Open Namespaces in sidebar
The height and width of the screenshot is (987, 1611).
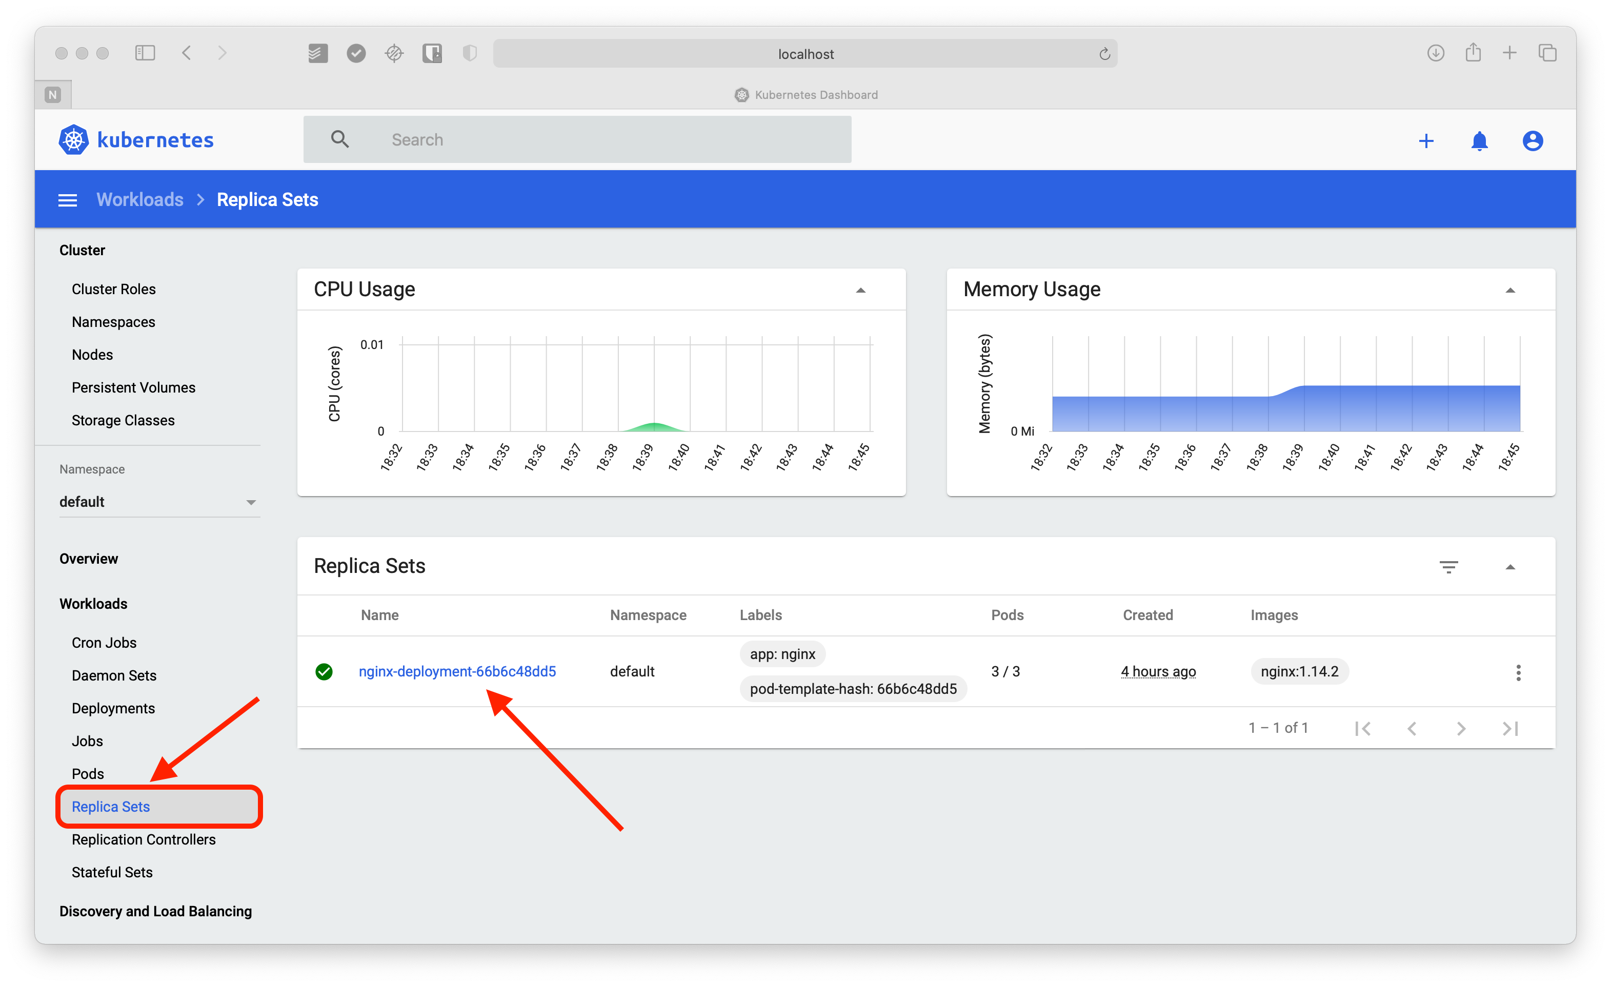113,322
